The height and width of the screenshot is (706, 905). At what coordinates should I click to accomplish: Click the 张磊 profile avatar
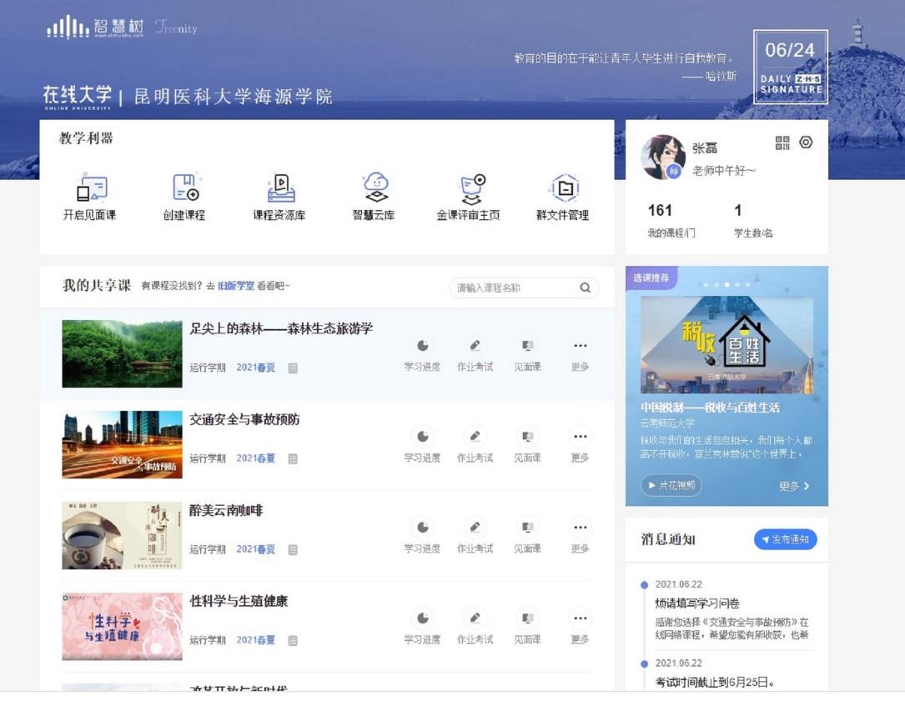click(x=663, y=157)
